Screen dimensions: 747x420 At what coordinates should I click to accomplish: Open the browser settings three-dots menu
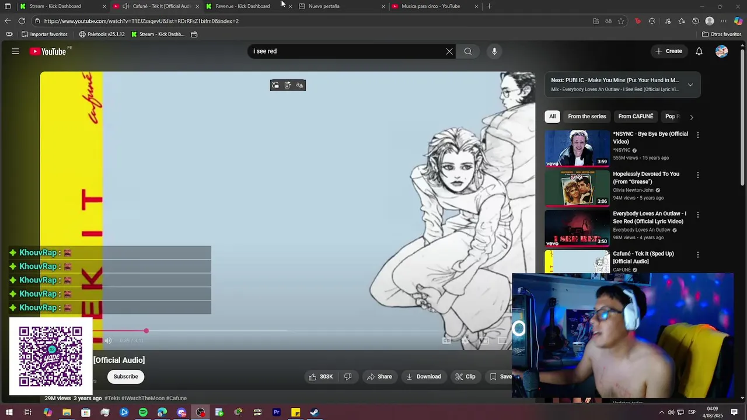click(x=724, y=21)
